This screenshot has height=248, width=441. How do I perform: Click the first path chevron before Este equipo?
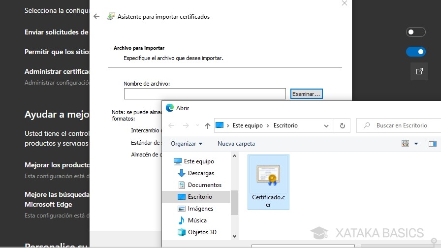(227, 125)
